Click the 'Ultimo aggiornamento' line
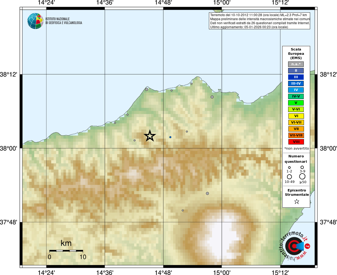 (249, 27)
